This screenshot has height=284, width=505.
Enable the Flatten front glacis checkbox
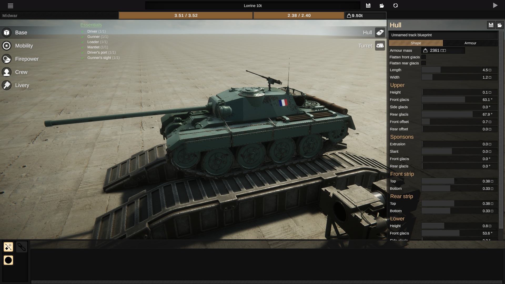pos(423,57)
